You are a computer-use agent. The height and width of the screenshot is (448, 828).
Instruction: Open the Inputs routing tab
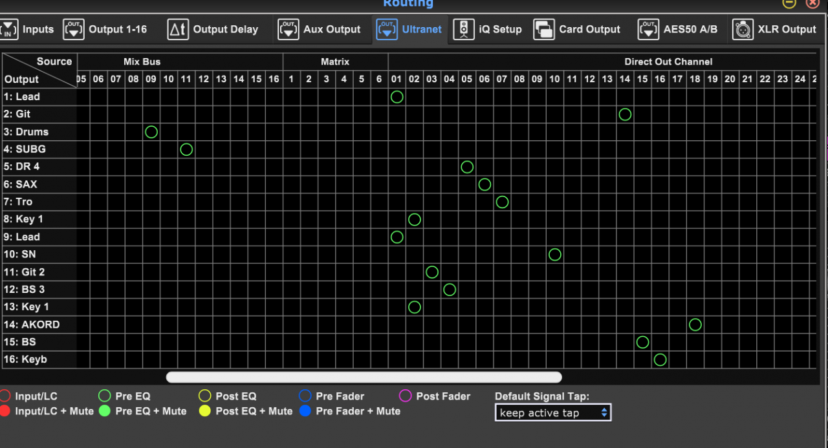(27, 29)
